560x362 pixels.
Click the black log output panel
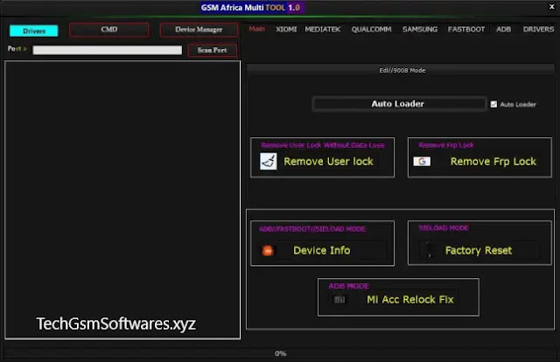pos(122,200)
